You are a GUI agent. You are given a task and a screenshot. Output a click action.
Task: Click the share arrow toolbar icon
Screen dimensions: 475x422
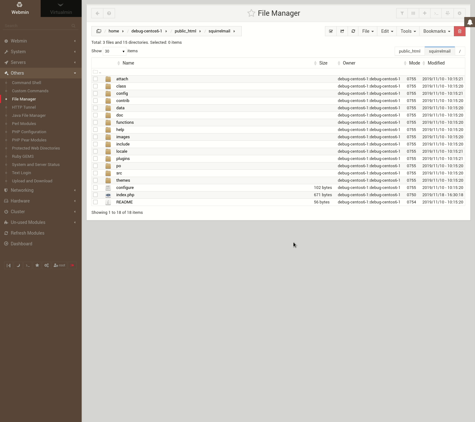point(342,31)
